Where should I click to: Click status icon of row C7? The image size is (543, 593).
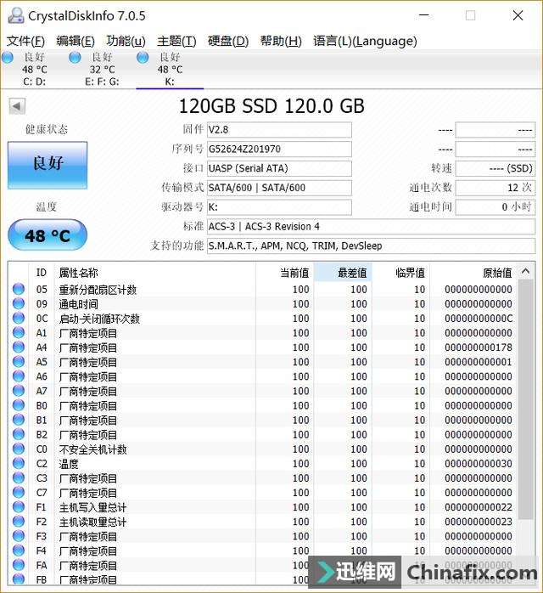pos(19,493)
